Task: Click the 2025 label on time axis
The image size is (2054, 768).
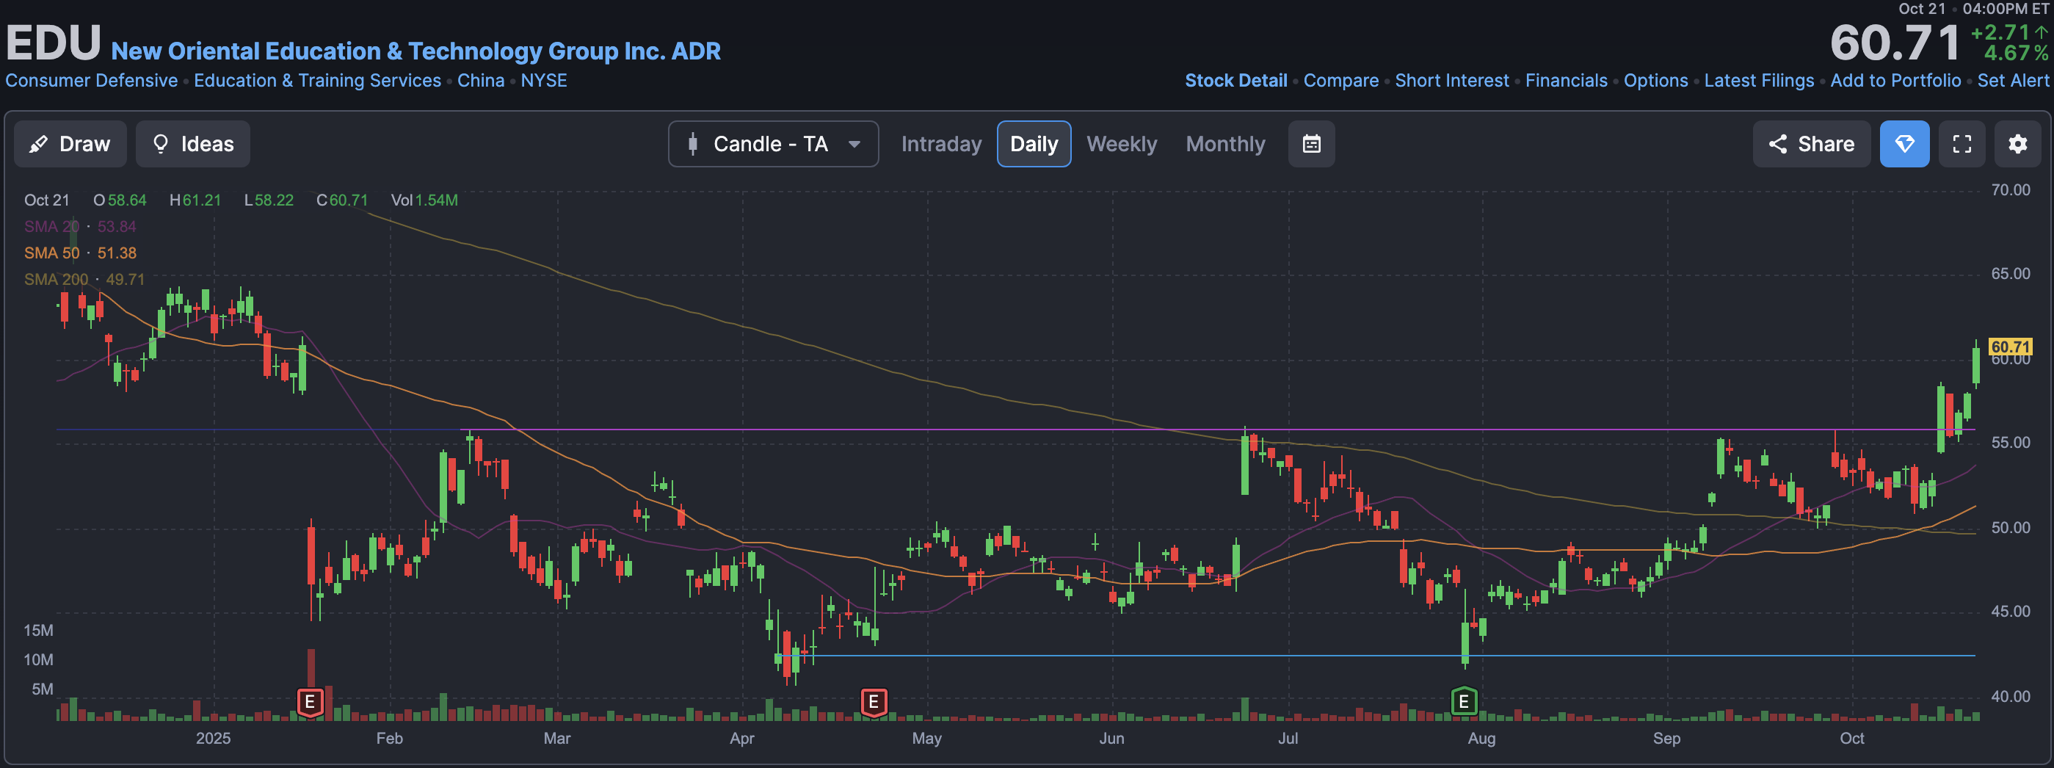Action: 213,739
